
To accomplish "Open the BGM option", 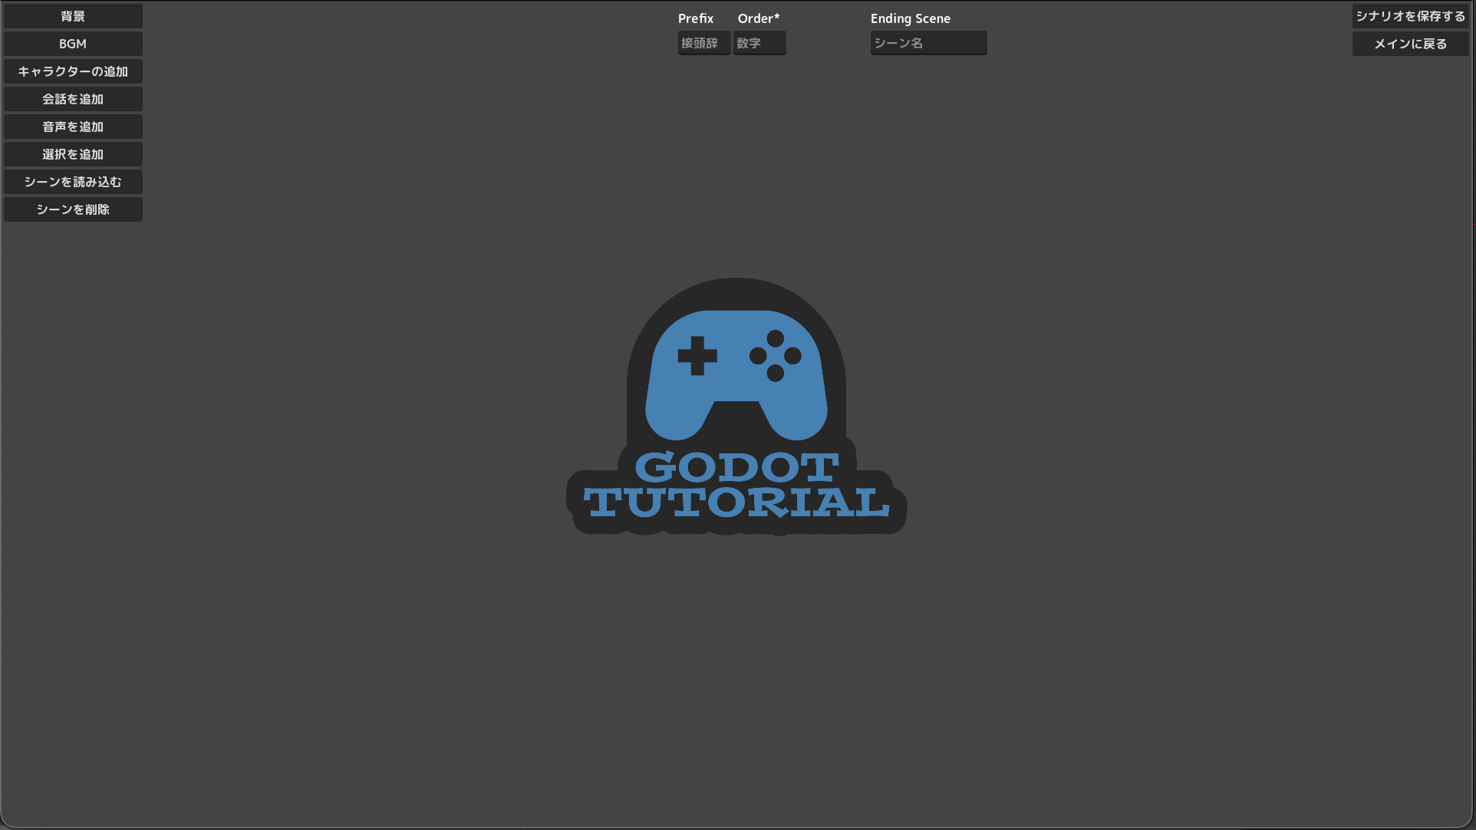I will point(73,44).
